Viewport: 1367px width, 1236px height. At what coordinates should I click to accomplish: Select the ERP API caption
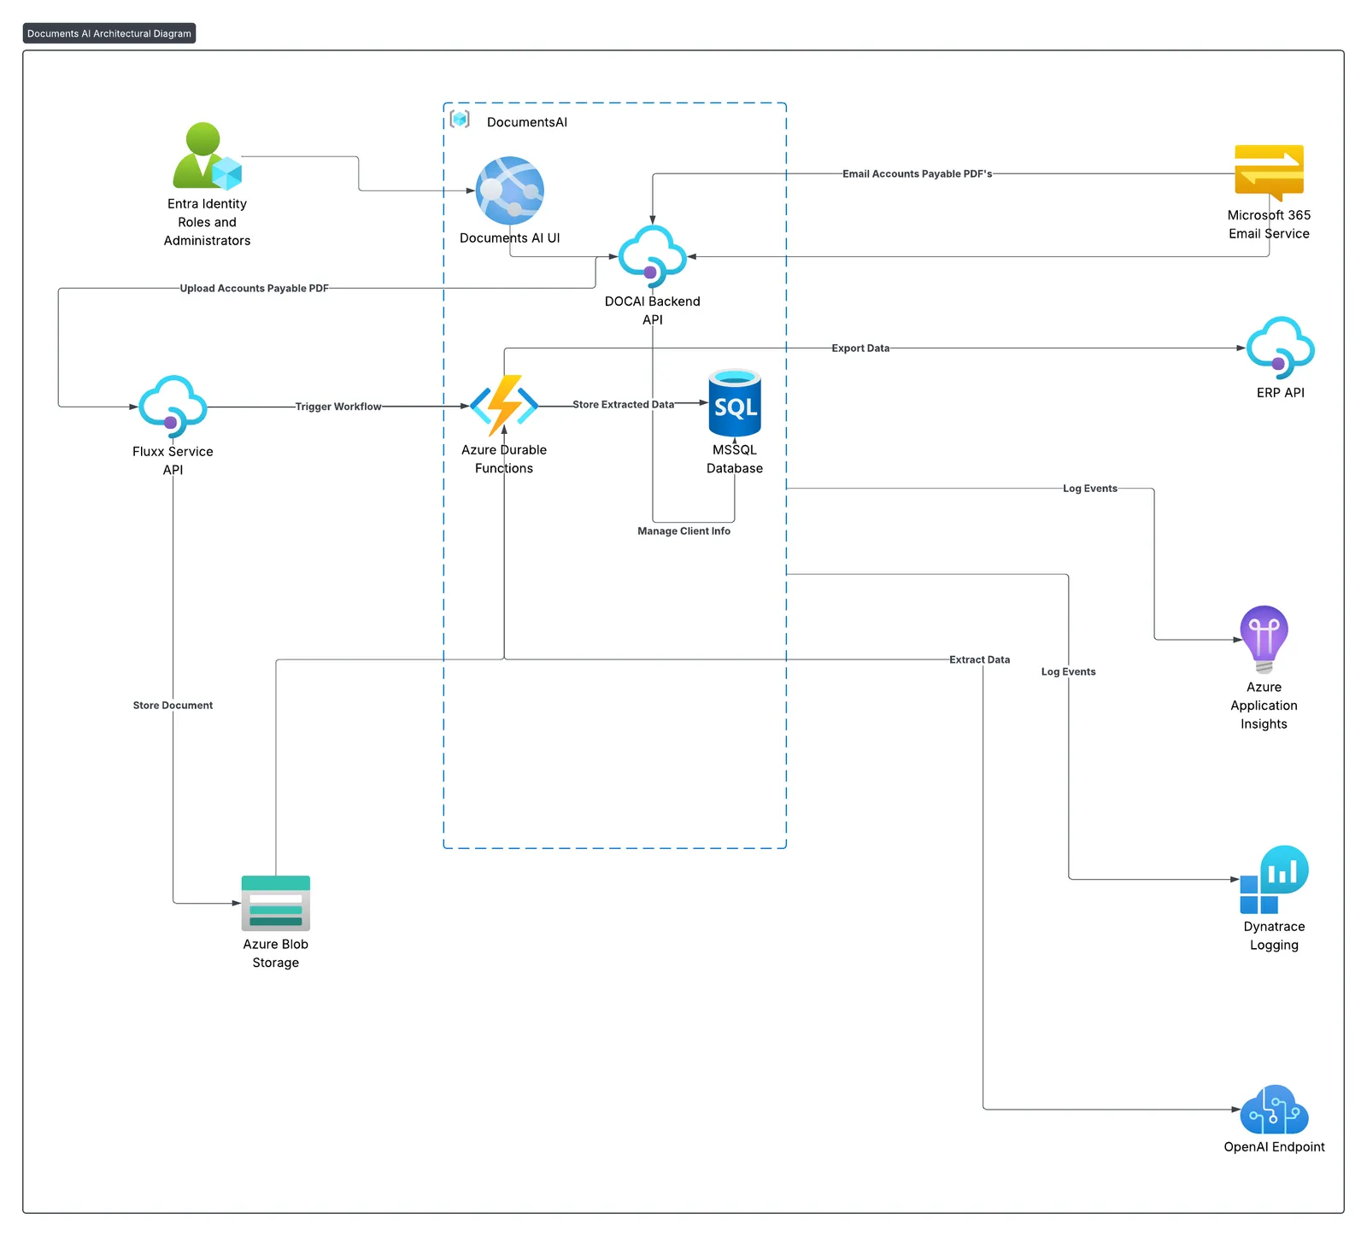click(x=1281, y=393)
